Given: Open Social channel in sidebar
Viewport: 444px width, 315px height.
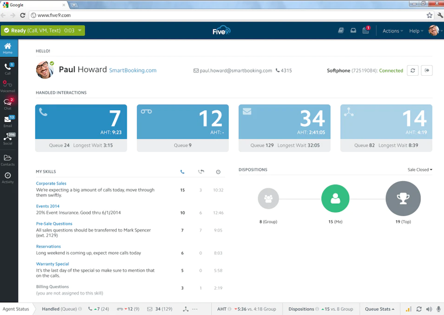Looking at the screenshot, I should pos(8,139).
